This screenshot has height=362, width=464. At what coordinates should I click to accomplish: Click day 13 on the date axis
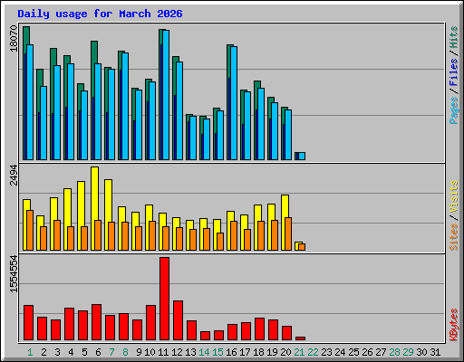(190, 352)
